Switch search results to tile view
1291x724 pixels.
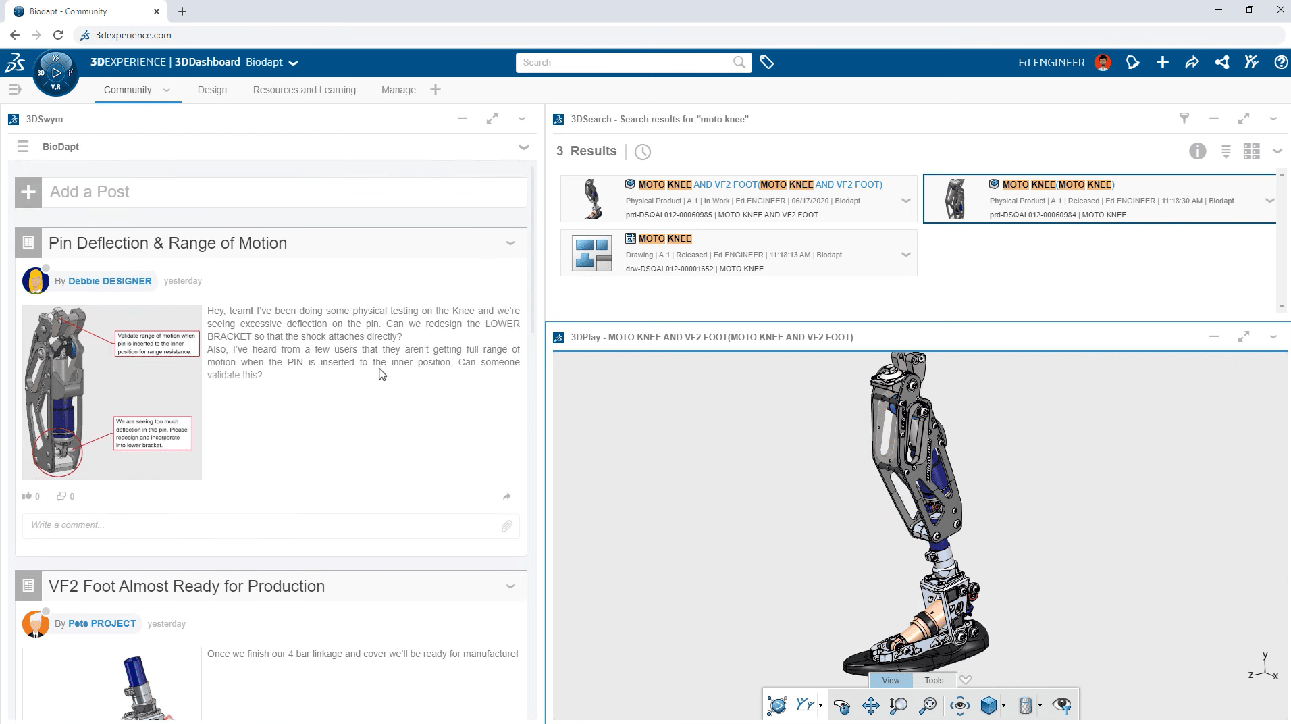(1252, 151)
